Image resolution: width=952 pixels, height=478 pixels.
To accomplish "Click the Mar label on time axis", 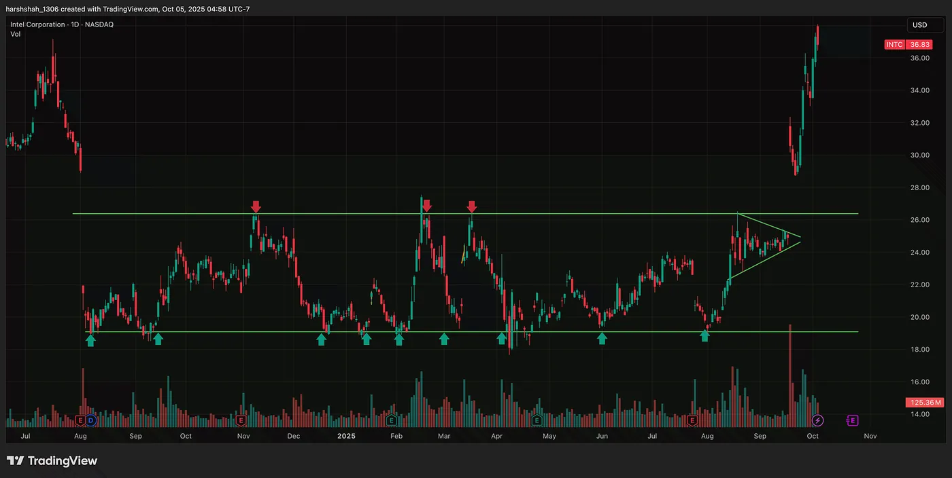I will pos(443,436).
